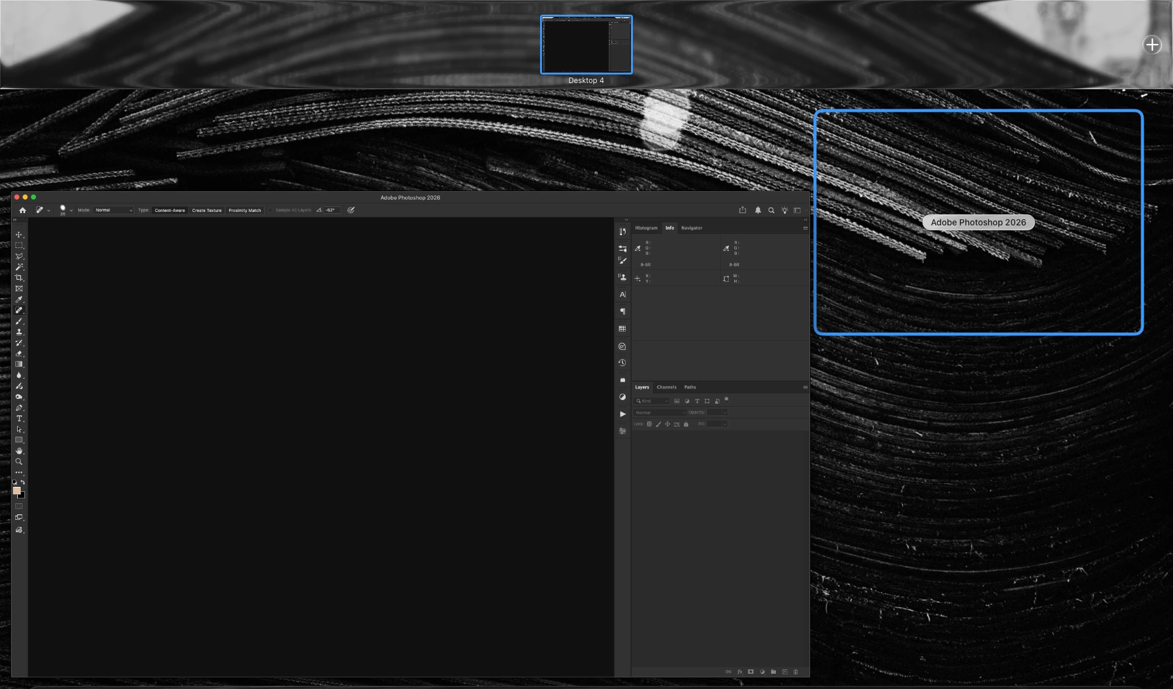This screenshot has height=689, width=1173.
Task: Toggle the layer filter on/off switch
Action: coord(726,399)
